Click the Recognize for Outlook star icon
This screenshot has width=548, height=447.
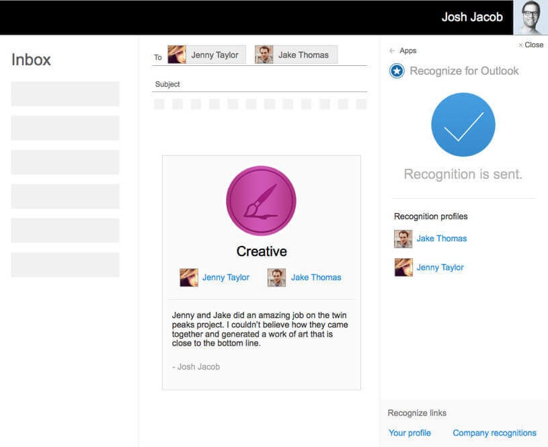(396, 70)
